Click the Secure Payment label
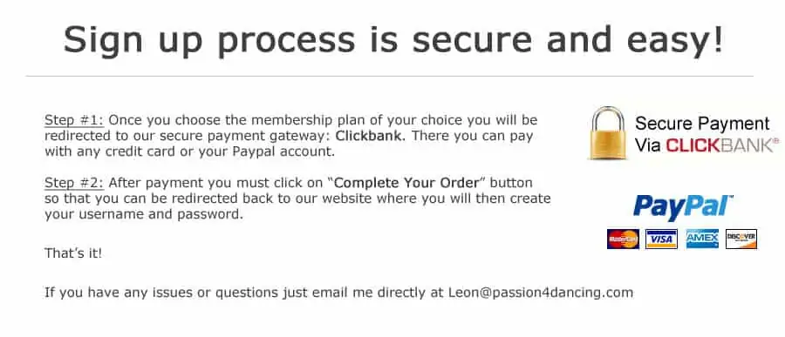The width and height of the screenshot is (785, 337). (x=702, y=123)
